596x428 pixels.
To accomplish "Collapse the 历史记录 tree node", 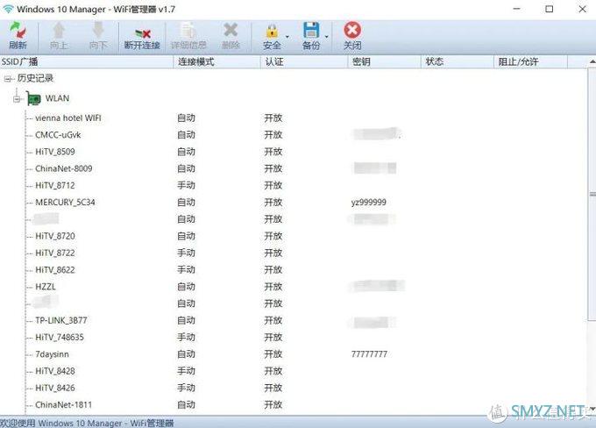I will pyautogui.click(x=8, y=79).
